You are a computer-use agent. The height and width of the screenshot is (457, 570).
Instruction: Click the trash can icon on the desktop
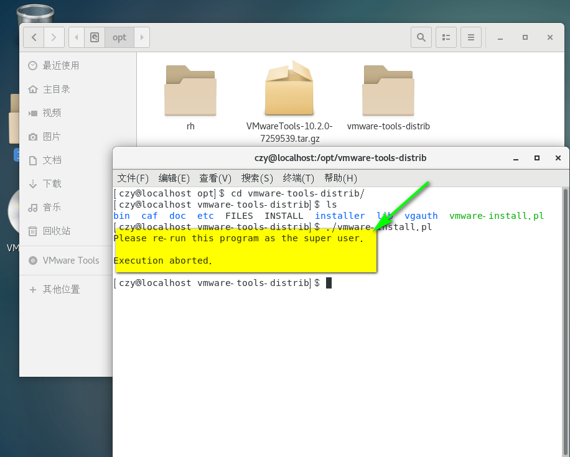click(35, 12)
